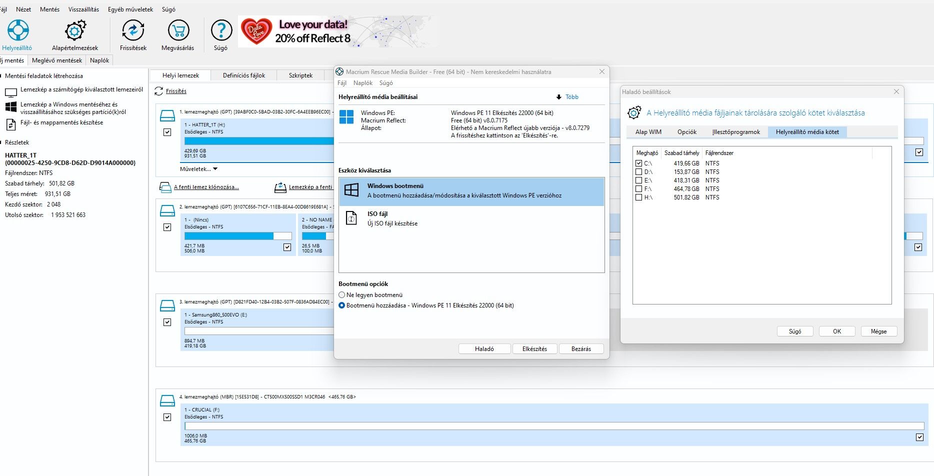Click the Data Love promotional heart banner
The image size is (934, 476).
[x=338, y=31]
